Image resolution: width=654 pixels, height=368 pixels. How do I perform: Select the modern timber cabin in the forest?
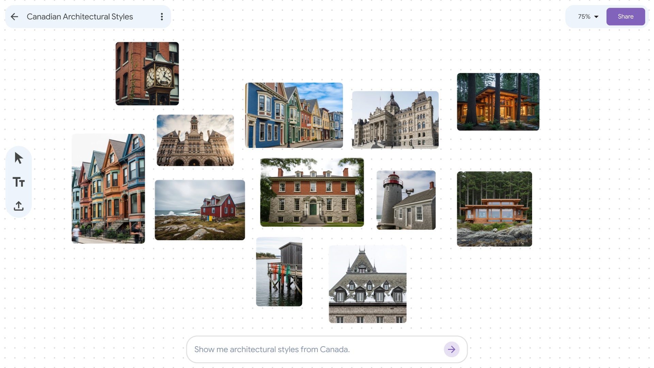pos(498,102)
